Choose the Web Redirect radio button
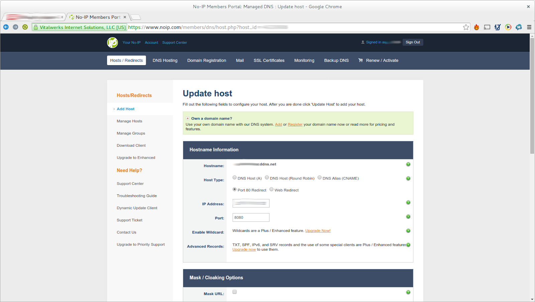The width and height of the screenshot is (535, 302). [x=272, y=189]
